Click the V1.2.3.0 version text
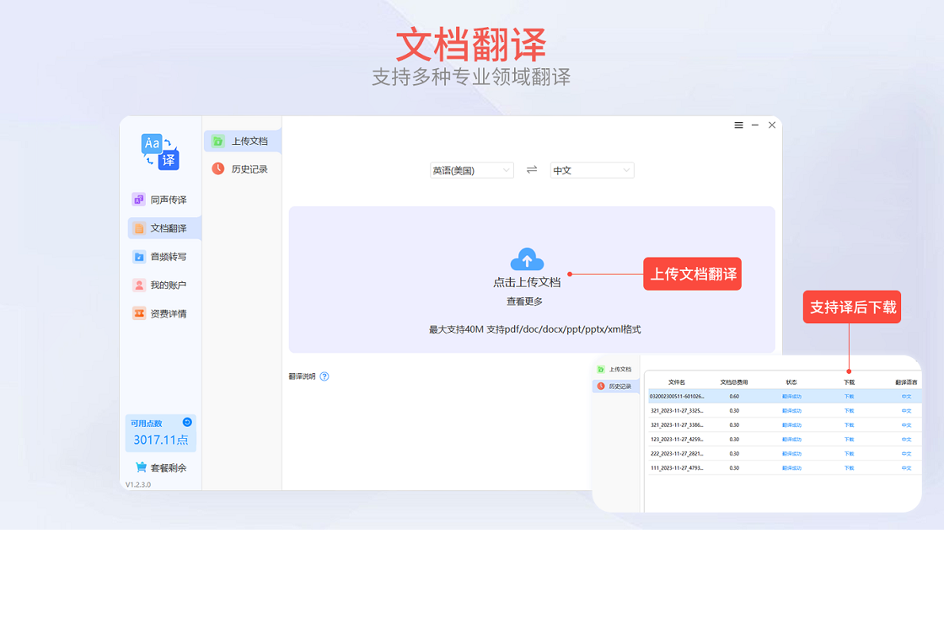The height and width of the screenshot is (640, 944). [x=138, y=484]
